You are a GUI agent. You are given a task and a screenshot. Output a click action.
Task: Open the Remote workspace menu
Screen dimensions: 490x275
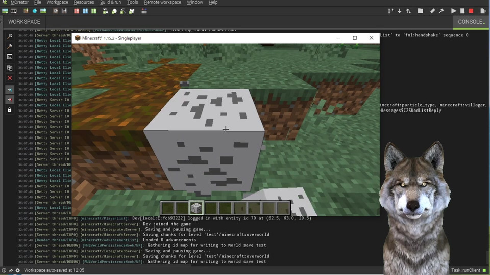click(x=162, y=2)
